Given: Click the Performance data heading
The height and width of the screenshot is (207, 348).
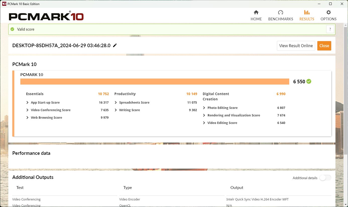Looking at the screenshot, I should (31, 153).
